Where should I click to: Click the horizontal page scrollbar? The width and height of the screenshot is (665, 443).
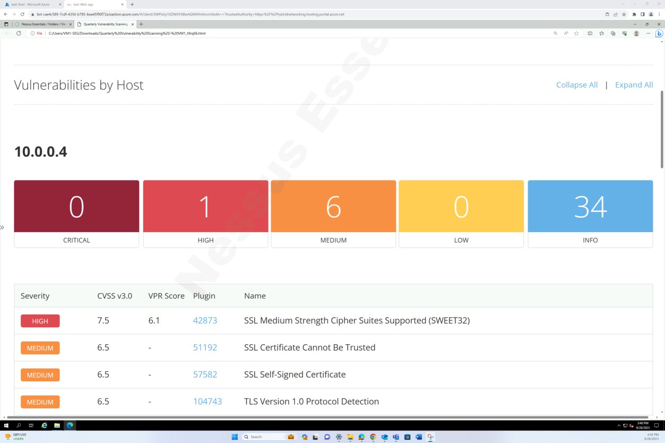pos(328,417)
